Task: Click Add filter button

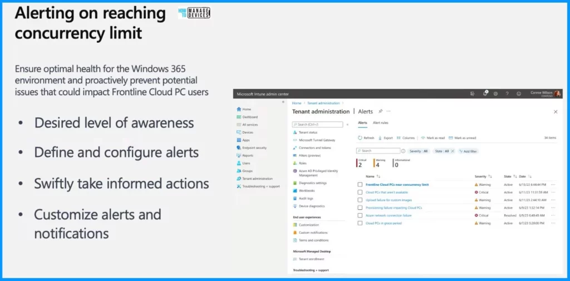Action: (x=468, y=151)
